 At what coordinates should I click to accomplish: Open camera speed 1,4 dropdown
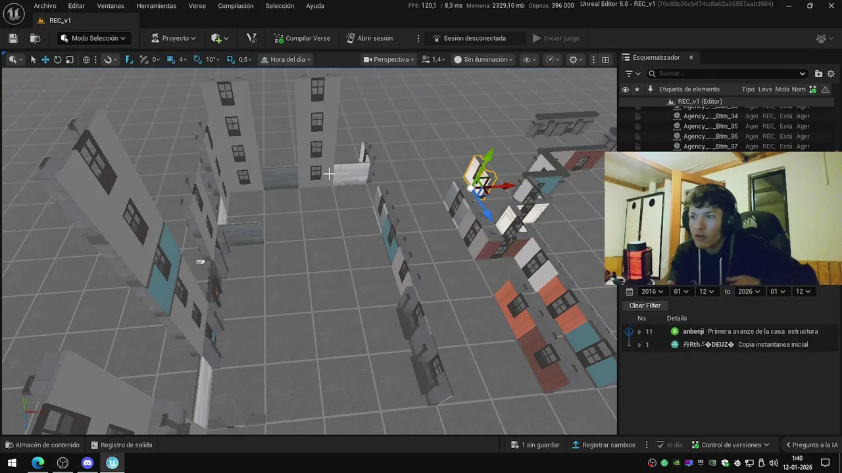(x=433, y=60)
